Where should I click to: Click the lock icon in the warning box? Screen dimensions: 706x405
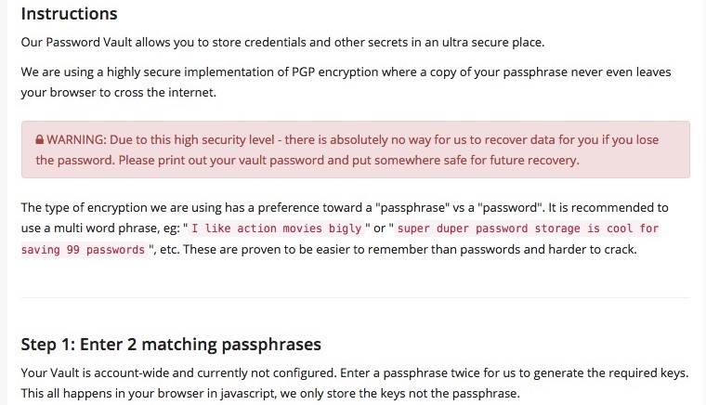[40, 140]
